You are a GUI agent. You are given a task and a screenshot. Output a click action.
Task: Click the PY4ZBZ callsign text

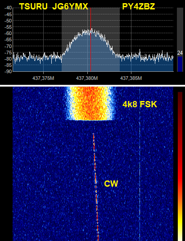point(139,6)
